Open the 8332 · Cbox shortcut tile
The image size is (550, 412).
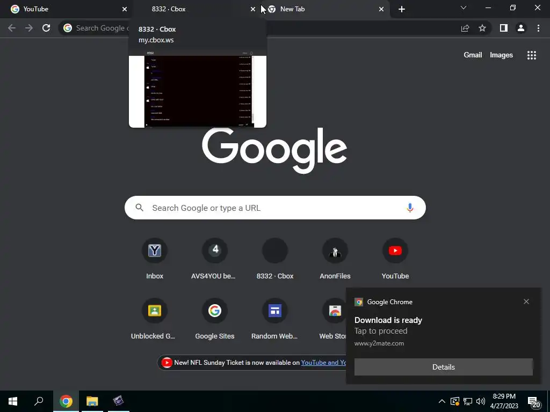pos(275,259)
